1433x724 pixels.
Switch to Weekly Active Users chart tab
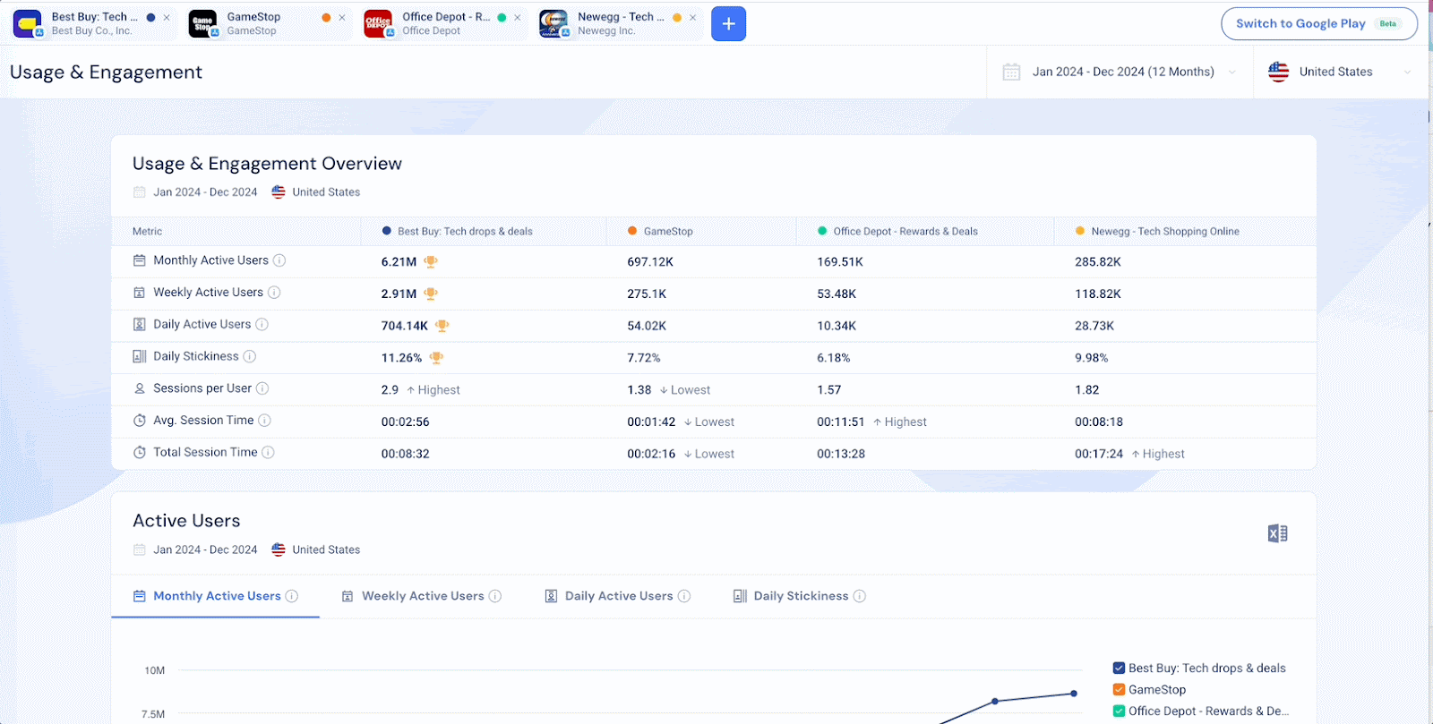pyautogui.click(x=422, y=596)
